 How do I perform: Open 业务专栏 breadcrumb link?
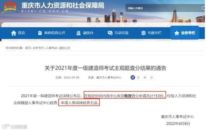(38, 48)
